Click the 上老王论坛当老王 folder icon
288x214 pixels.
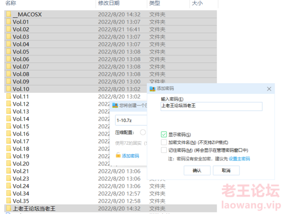pyautogui.click(x=9, y=208)
